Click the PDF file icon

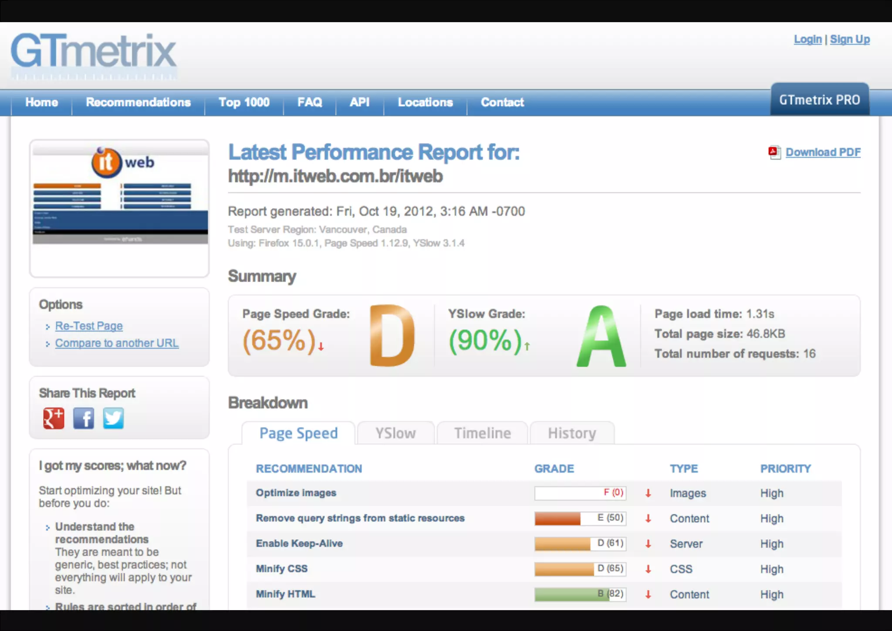pyautogui.click(x=774, y=152)
